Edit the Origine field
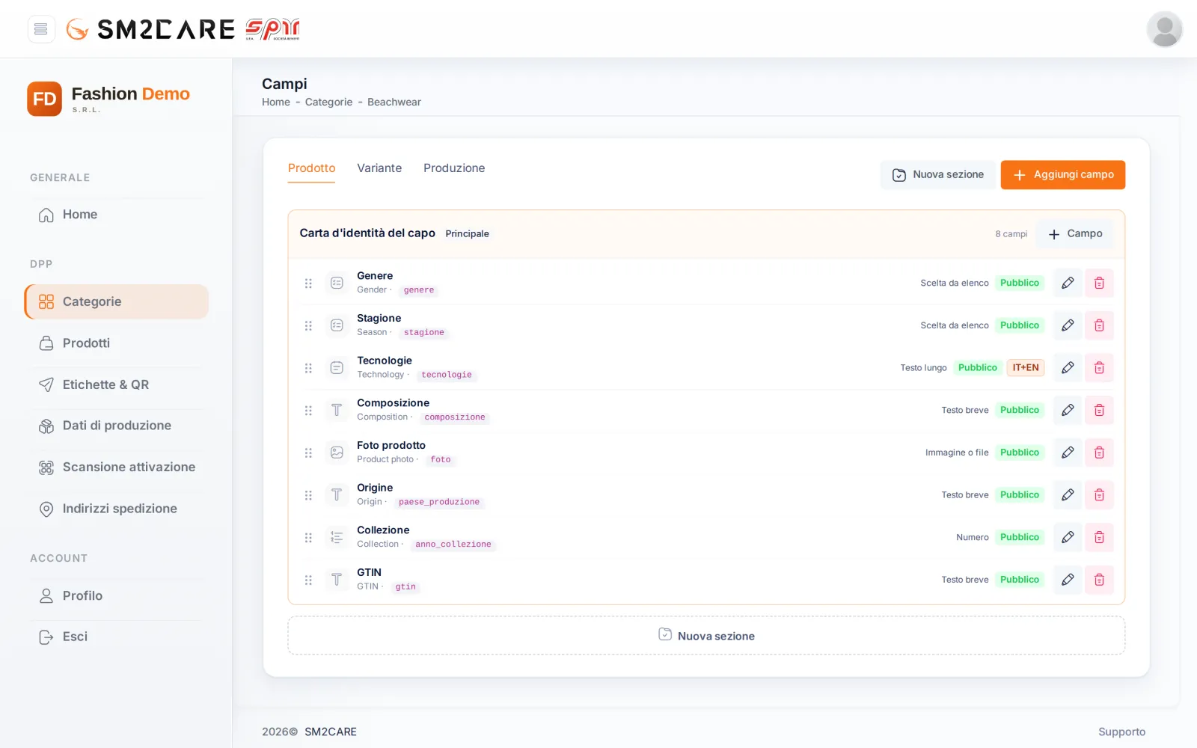 click(1068, 495)
